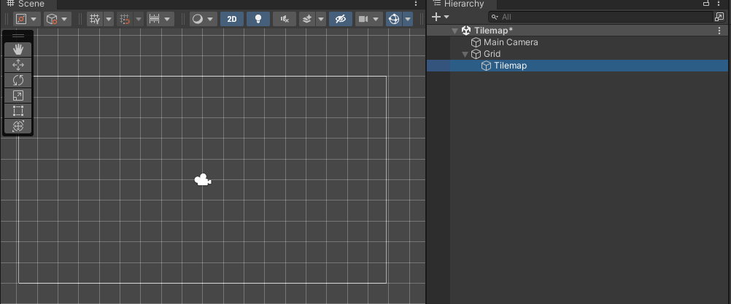Image resolution: width=731 pixels, height=304 pixels.
Task: Toggle scene effects (skybox, fog) icon
Action: 306,19
